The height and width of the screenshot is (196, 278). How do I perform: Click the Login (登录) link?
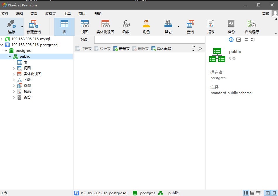point(266,13)
